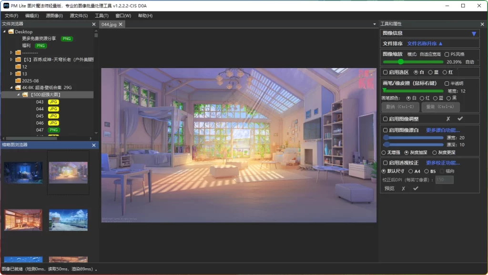Open the 更多校正功能... link
Viewport: 488px width, 275px height.
443,163
